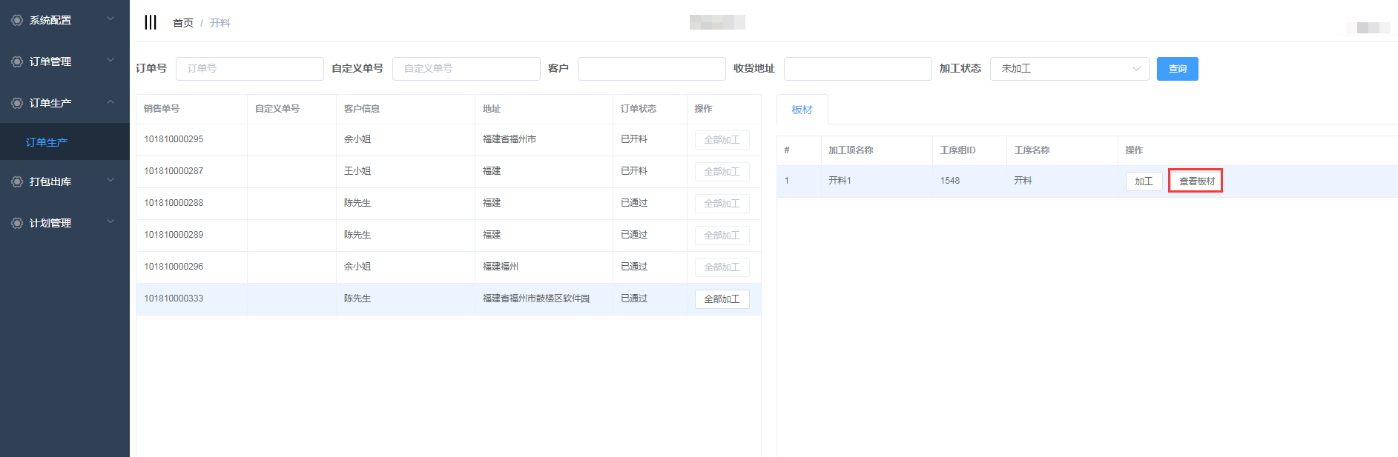Image resolution: width=1398 pixels, height=457 pixels.
Task: Expand the 系统配置 menu chevron
Action: click(111, 19)
